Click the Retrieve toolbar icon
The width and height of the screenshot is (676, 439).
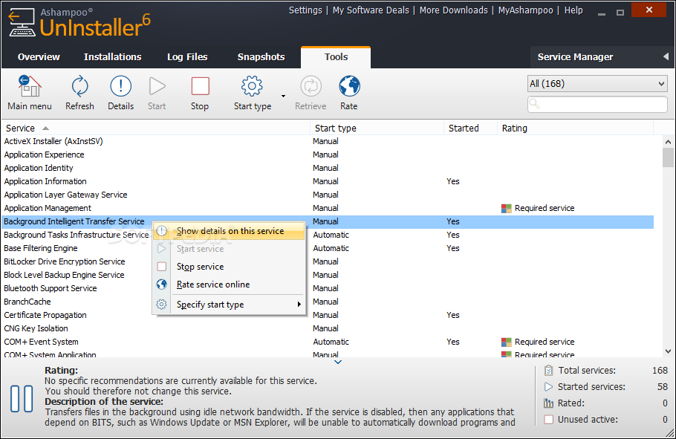[311, 86]
